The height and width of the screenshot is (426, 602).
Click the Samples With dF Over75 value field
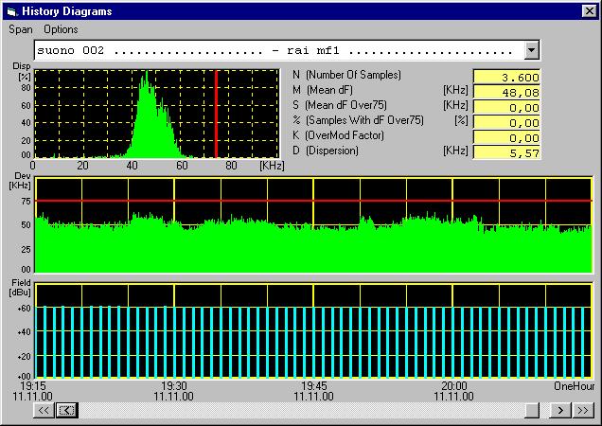click(x=506, y=122)
